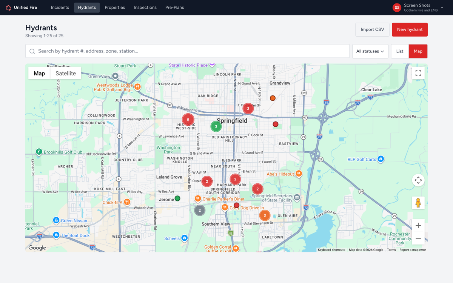
Task: Go to the Inspections tab
Action: click(x=145, y=8)
